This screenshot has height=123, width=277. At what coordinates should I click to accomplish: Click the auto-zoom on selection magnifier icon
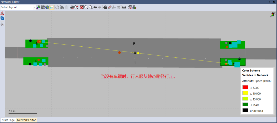coord(76,7)
